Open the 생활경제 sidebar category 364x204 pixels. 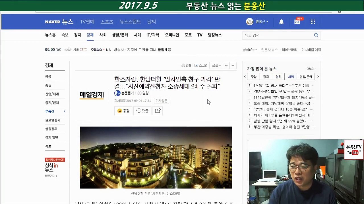pyautogui.click(x=51, y=129)
